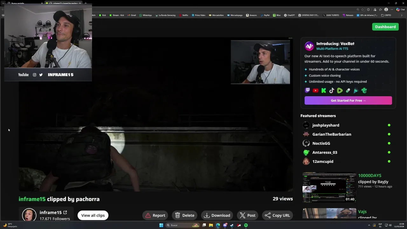The height and width of the screenshot is (229, 407).
Task: Click the Kick icon in VoxBot ad
Action: [x=324, y=90]
